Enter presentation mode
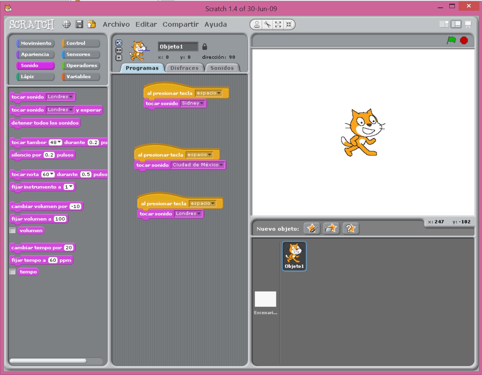The width and height of the screenshot is (482, 375). (x=468, y=24)
